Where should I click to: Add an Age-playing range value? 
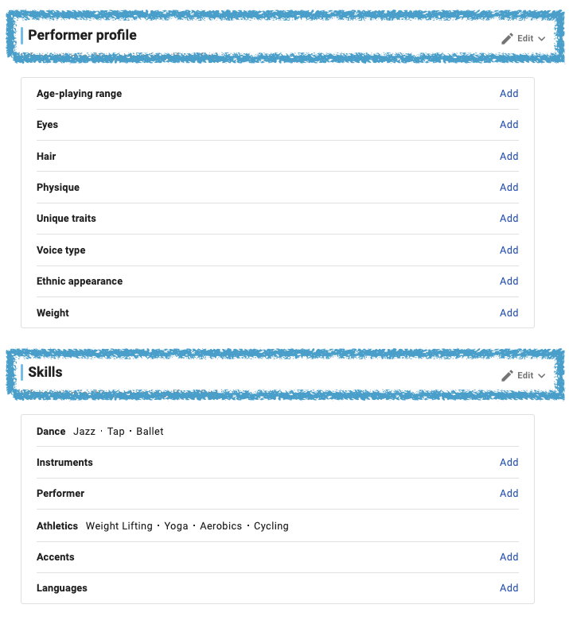coord(509,94)
